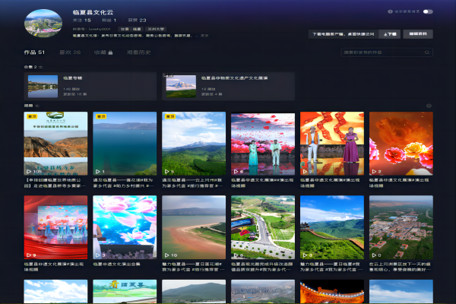Click the lock icon on the 收藏 tab

(x=111, y=52)
